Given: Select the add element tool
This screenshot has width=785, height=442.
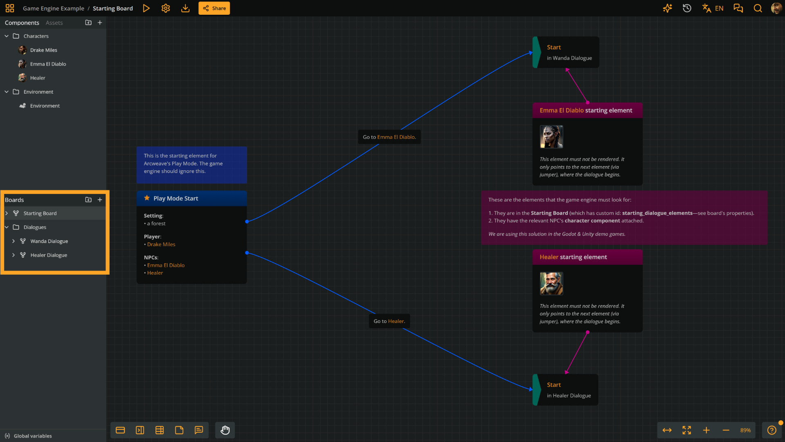Looking at the screenshot, I should click(x=120, y=430).
